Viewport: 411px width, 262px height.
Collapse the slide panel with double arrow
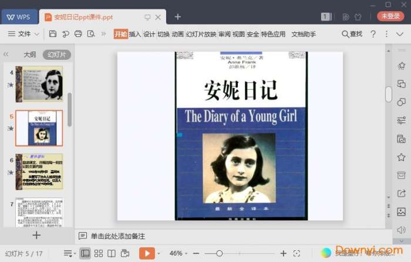tap(6, 54)
